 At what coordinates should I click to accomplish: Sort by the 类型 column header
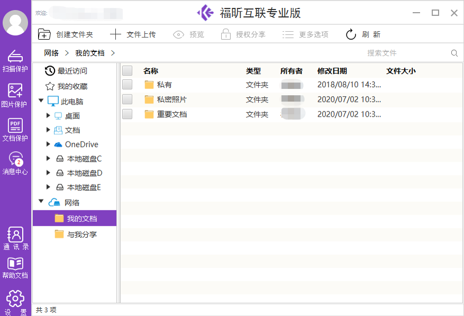(x=253, y=71)
